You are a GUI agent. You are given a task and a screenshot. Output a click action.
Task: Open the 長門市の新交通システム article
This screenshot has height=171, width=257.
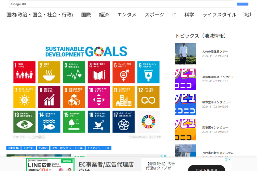tap(218, 153)
